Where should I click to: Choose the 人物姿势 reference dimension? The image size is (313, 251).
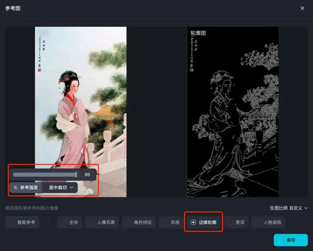coord(268,222)
